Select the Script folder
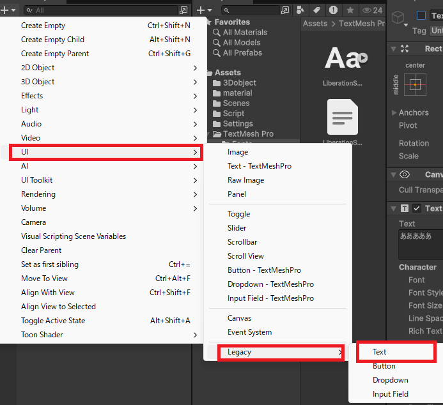The width and height of the screenshot is (443, 405). [229, 113]
